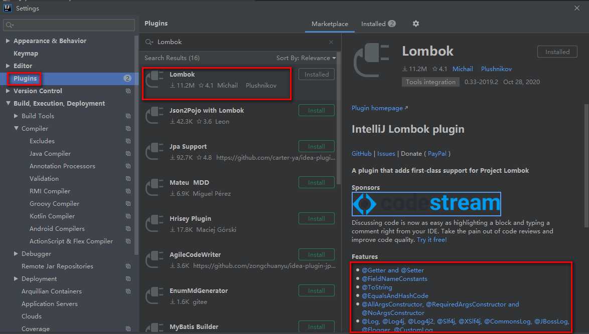Click the project-level icon next to Remote Jar Repositories

128,266
